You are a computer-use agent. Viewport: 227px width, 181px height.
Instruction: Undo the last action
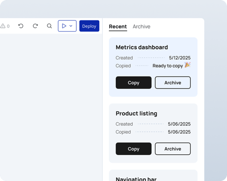pos(21,26)
